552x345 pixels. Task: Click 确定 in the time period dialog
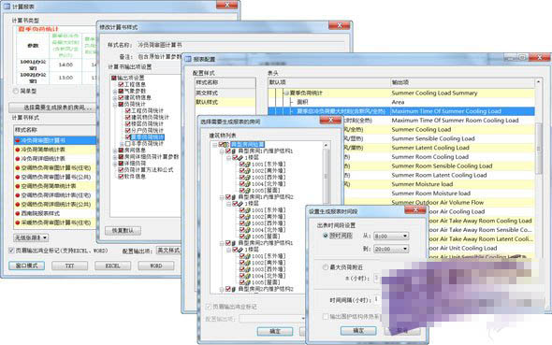(x=358, y=331)
